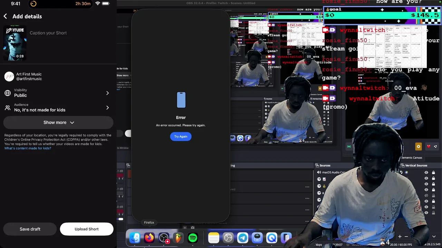Select the chart emoji browser source
Image resolution: width=442 pixels, height=248 pixels.
pos(324,179)
